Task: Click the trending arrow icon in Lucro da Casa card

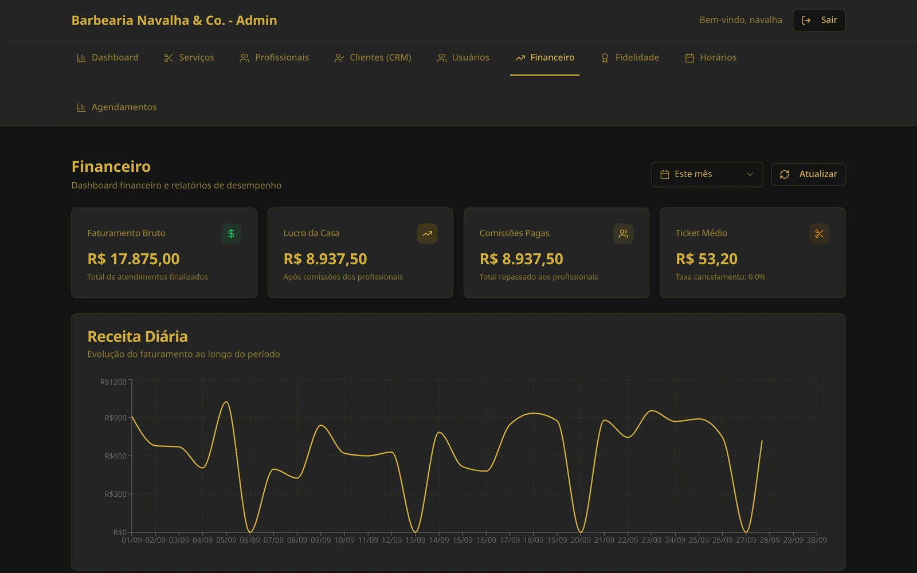Action: (x=427, y=234)
